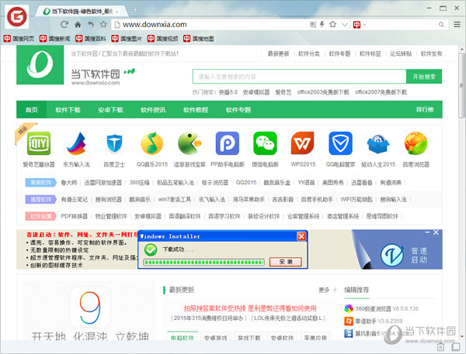Screen dimensions: 466x354
Task: Open 360极速浏览器 V8.5.0.136 recommendation
Action: click(x=381, y=308)
